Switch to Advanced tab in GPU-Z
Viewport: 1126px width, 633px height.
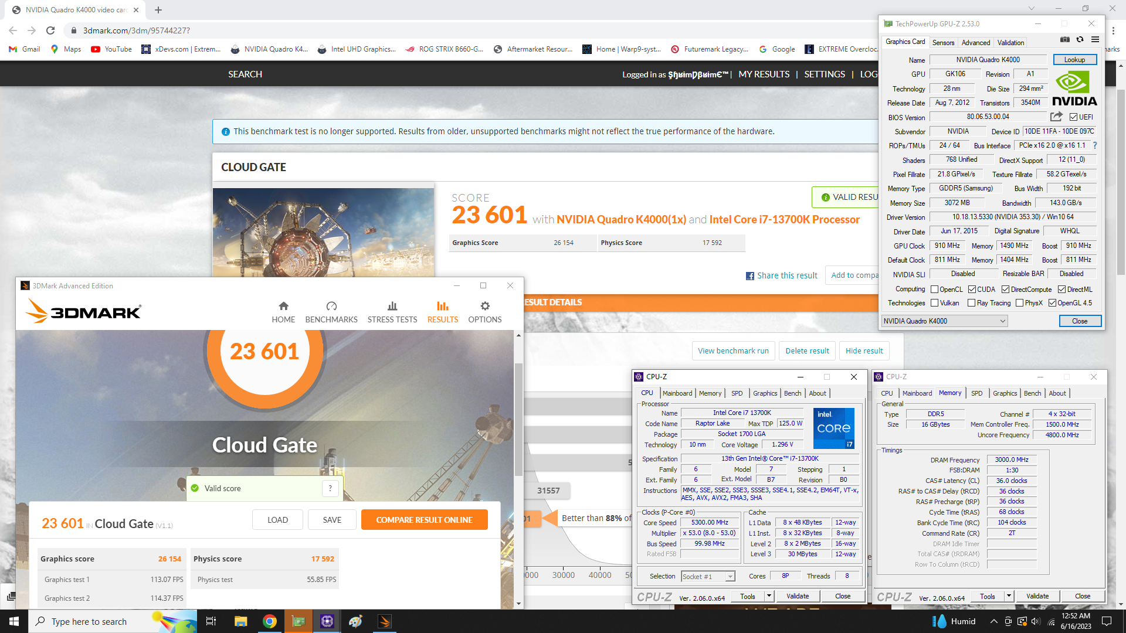pyautogui.click(x=976, y=43)
